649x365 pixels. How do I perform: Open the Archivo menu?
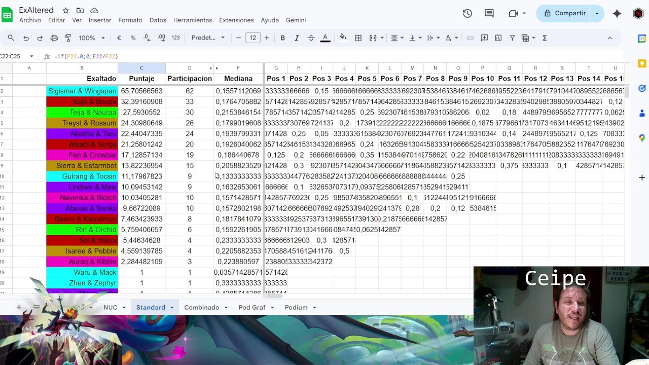pos(30,20)
